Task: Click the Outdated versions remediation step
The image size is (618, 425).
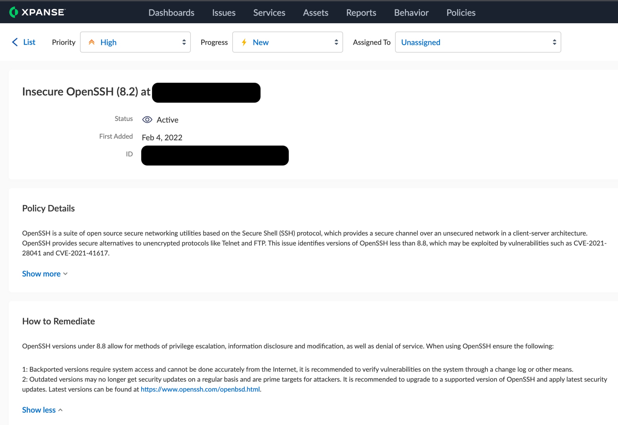Action: tap(314, 384)
